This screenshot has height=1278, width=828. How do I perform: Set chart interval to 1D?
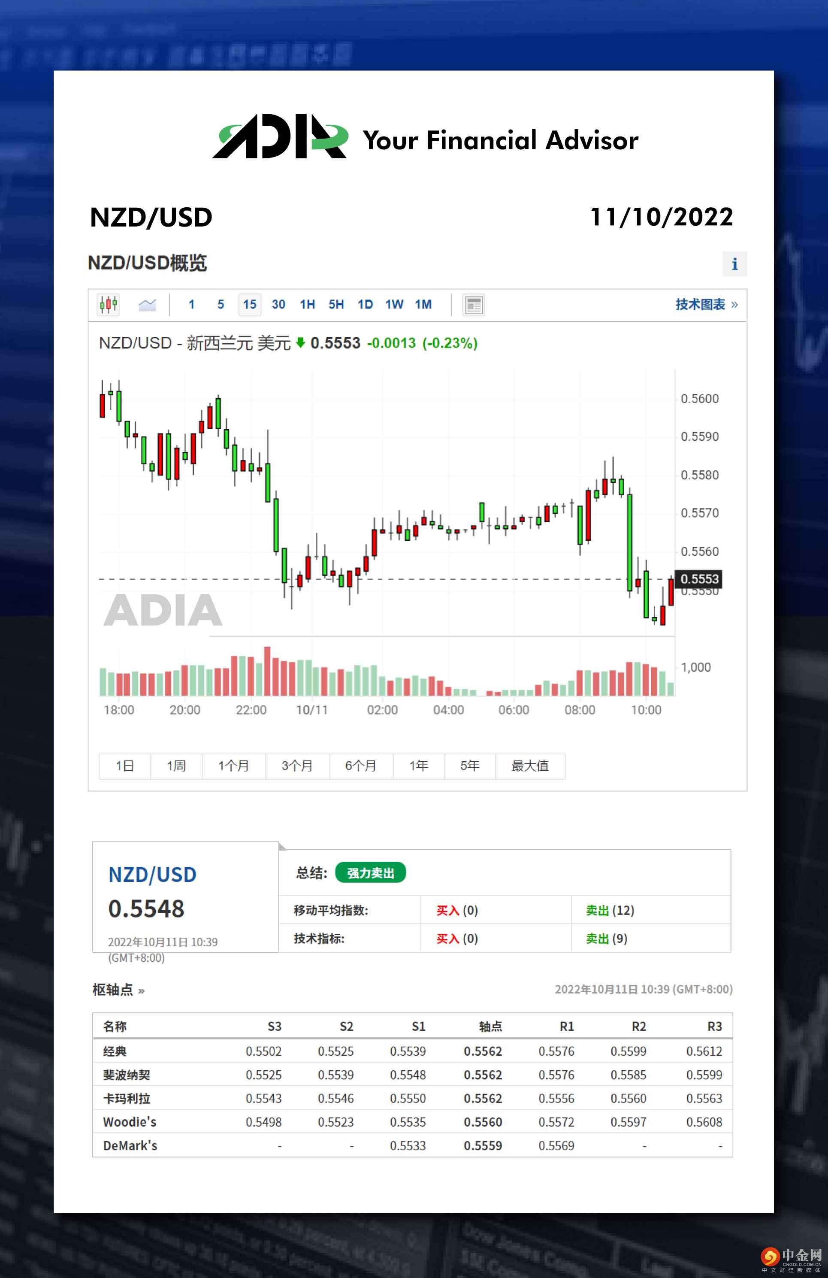[365, 304]
